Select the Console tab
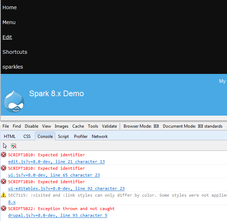The width and height of the screenshot is (227, 221). [45, 136]
